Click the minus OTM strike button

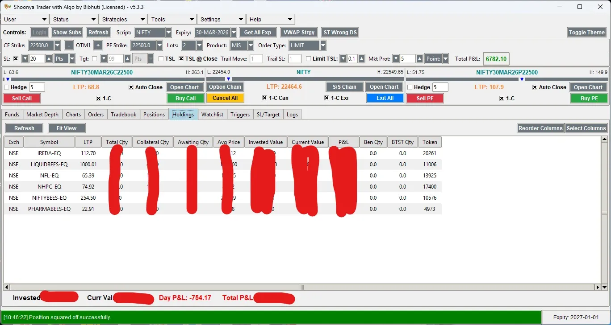(x=69, y=45)
